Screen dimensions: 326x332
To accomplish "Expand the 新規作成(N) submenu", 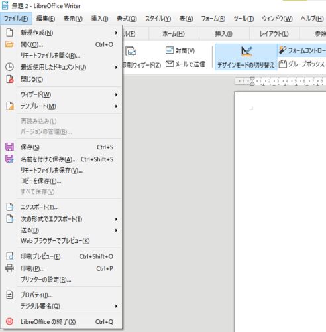I will tap(116, 33).
